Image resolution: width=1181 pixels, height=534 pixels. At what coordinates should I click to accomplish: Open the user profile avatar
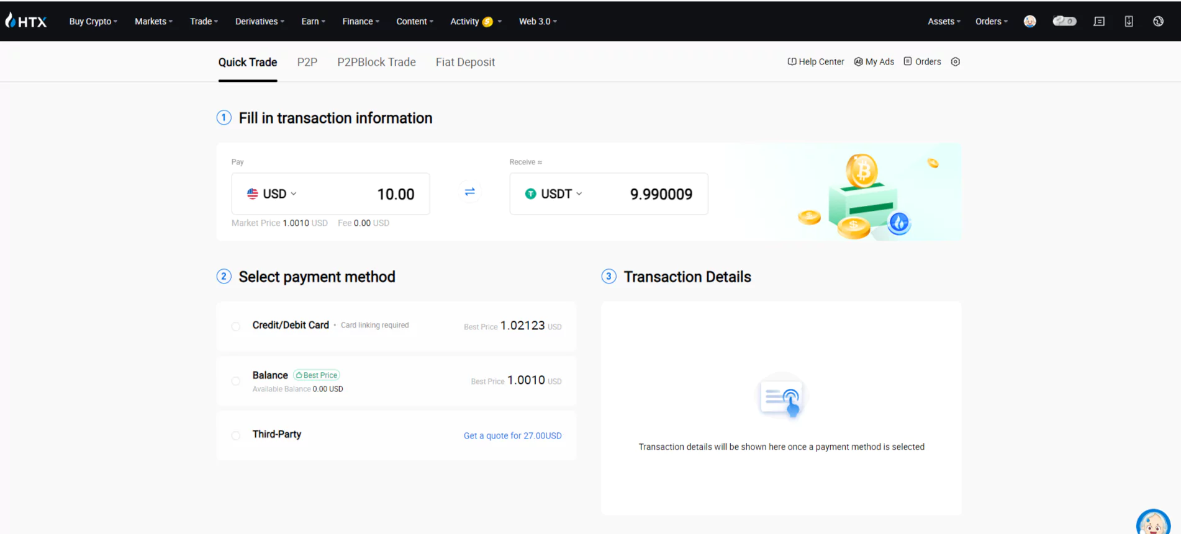coord(1030,21)
